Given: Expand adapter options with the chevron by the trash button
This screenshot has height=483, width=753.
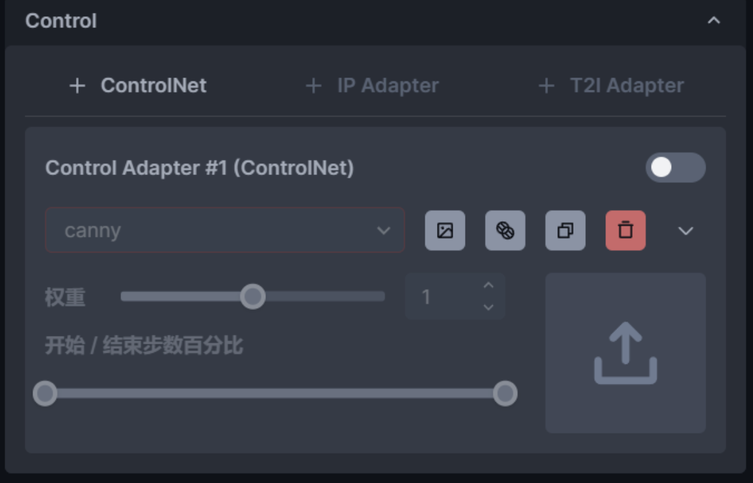Looking at the screenshot, I should [x=685, y=230].
